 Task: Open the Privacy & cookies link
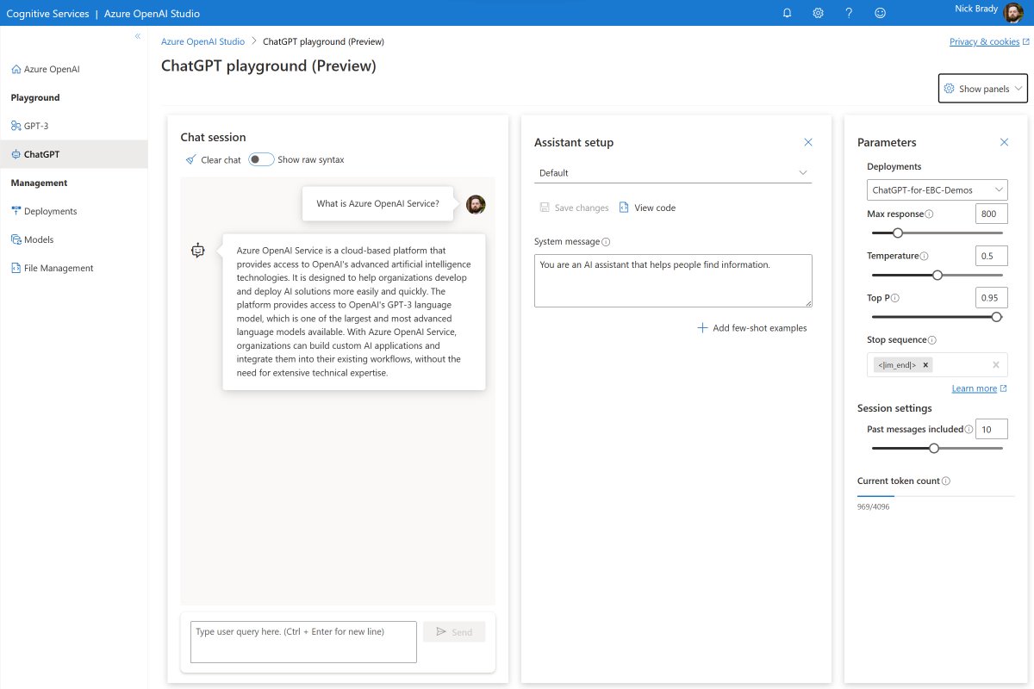tap(985, 40)
